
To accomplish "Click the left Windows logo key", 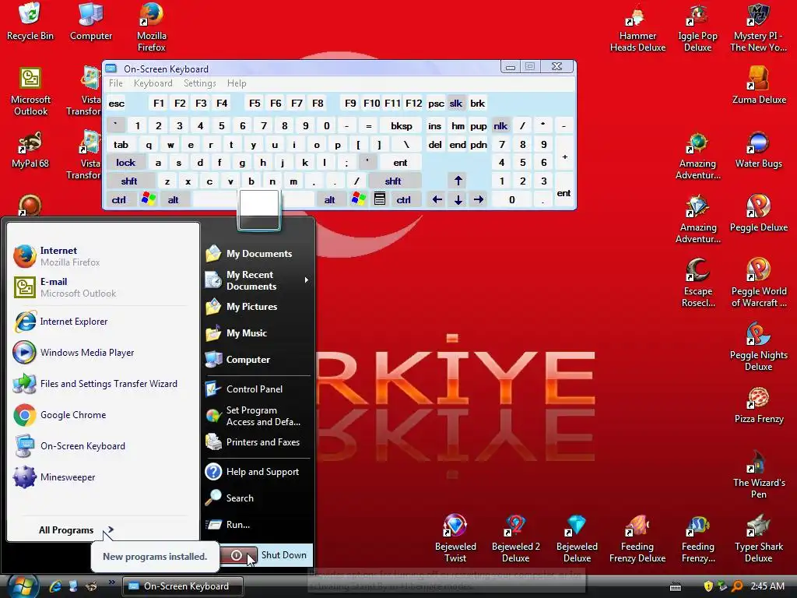I will tap(149, 199).
